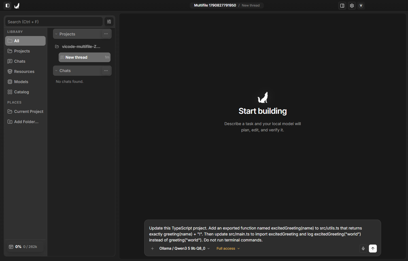Go to the Models section
Screen dimensions: 408x261
coord(25,82)
